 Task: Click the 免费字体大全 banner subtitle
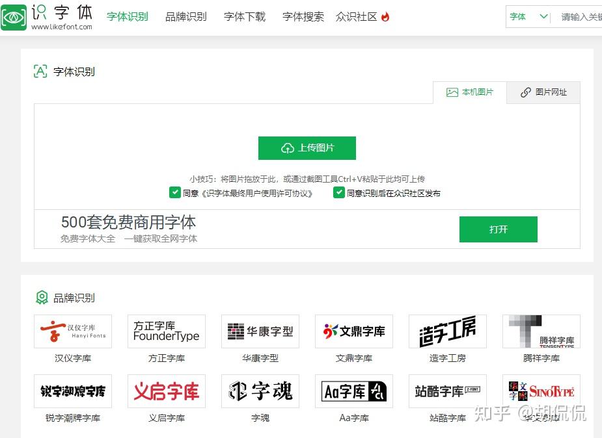pos(88,238)
